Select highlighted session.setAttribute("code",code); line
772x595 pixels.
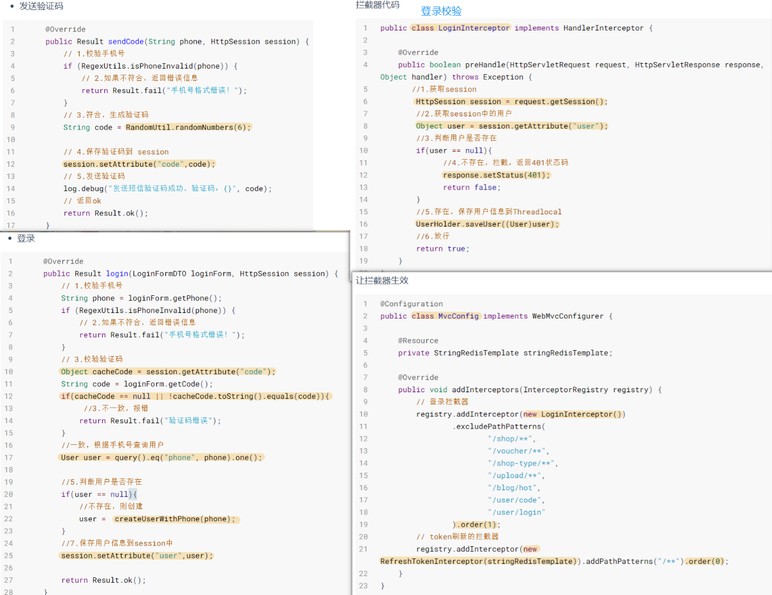[x=139, y=164]
